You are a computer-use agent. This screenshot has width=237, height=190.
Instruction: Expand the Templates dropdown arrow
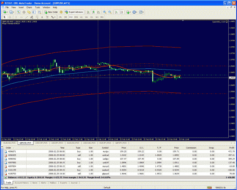click(143, 12)
